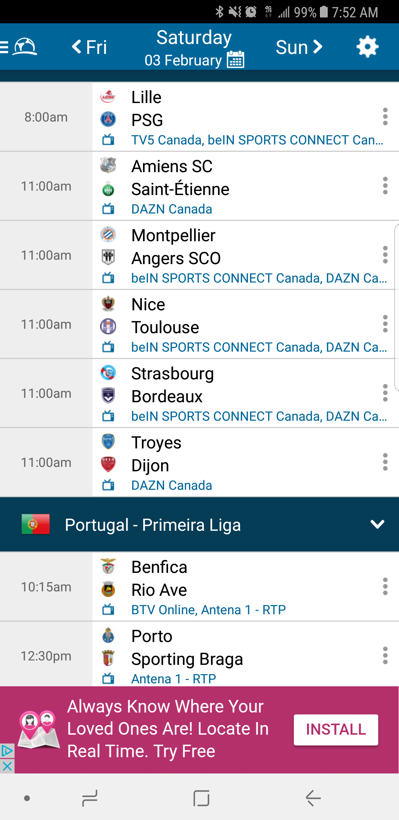Tap the three-dot menu for Nice vs Toulouse
This screenshot has width=399, height=820.
point(385,324)
